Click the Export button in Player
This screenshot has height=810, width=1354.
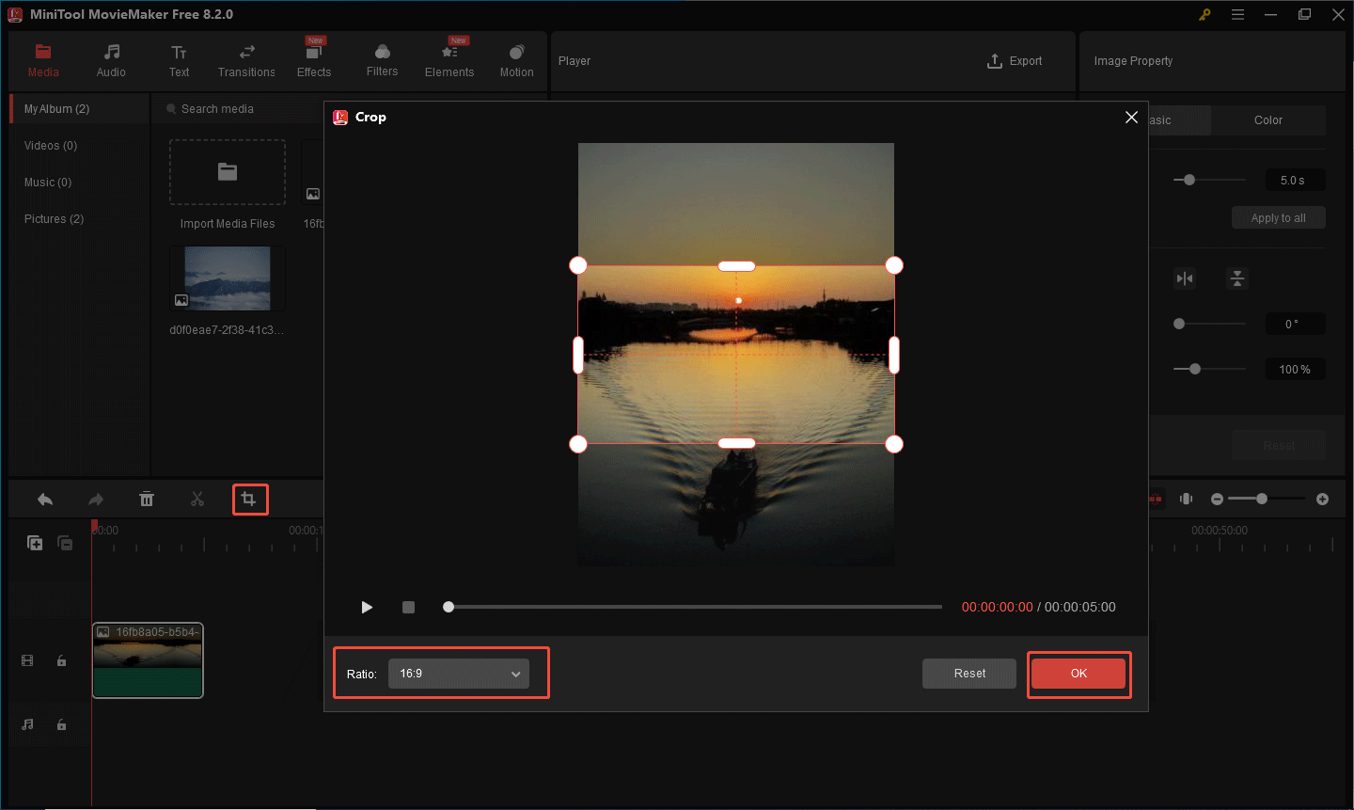(1015, 61)
